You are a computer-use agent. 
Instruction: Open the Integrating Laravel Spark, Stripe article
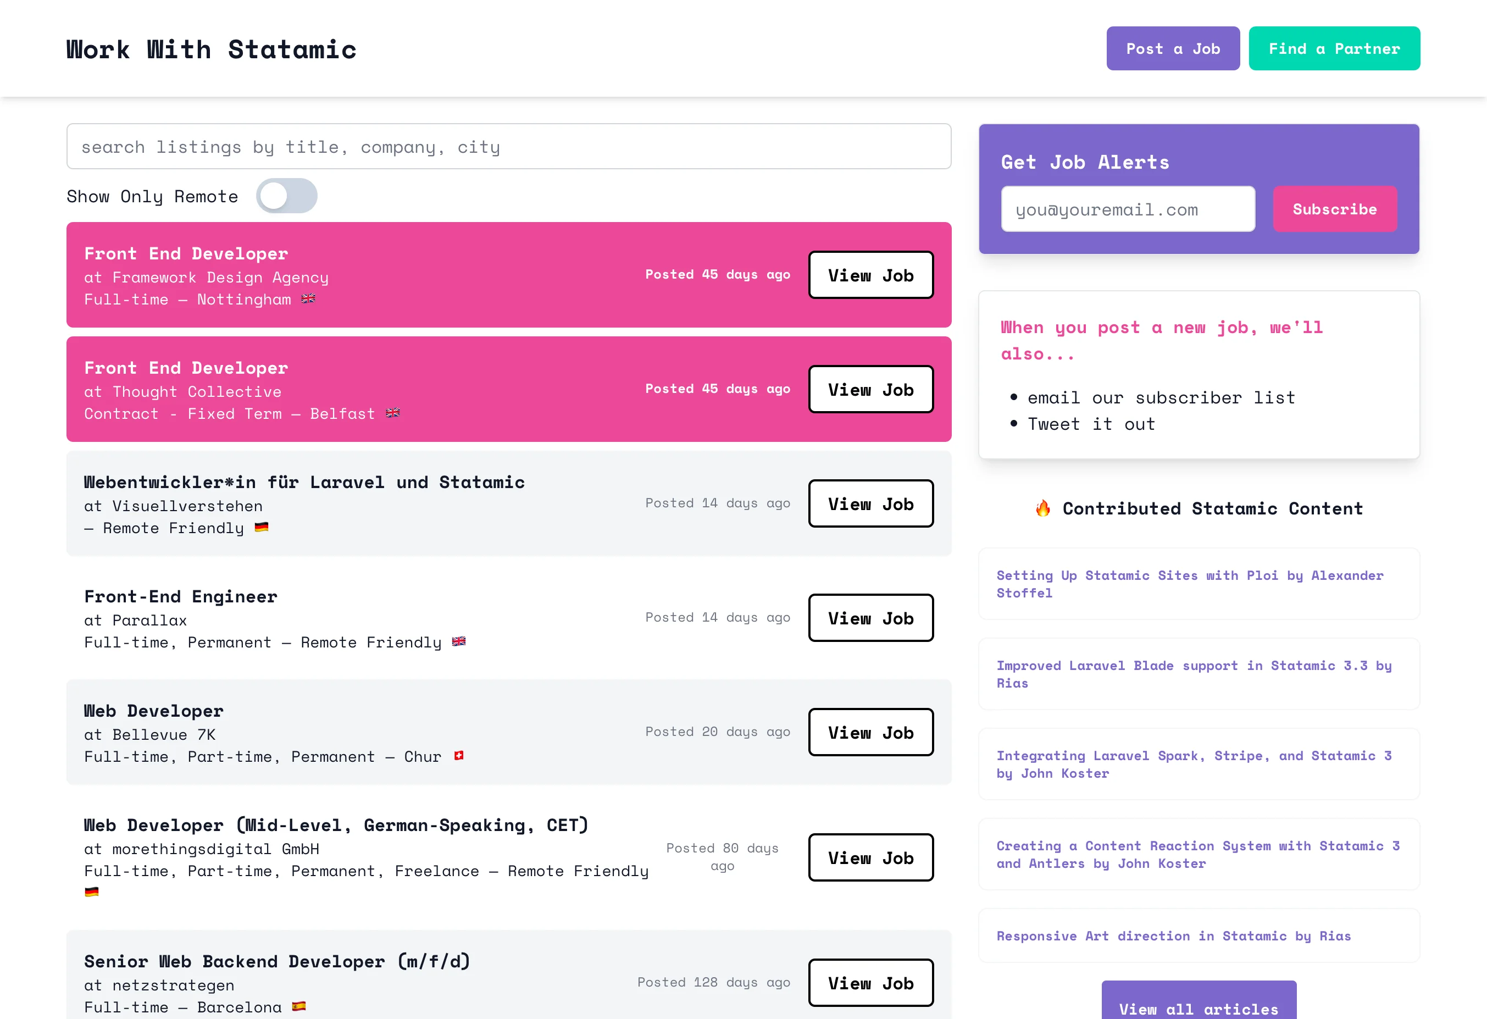click(x=1199, y=764)
